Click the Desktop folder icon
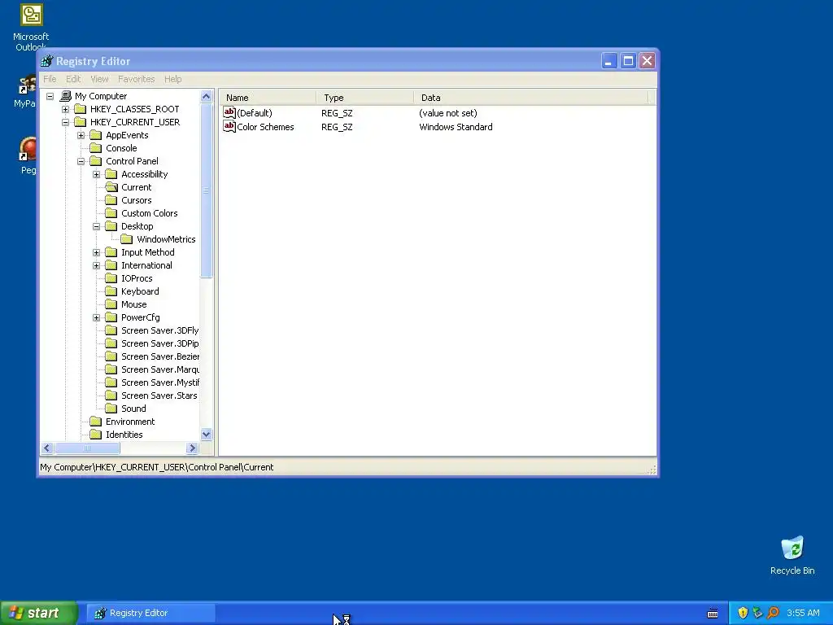 (x=111, y=226)
